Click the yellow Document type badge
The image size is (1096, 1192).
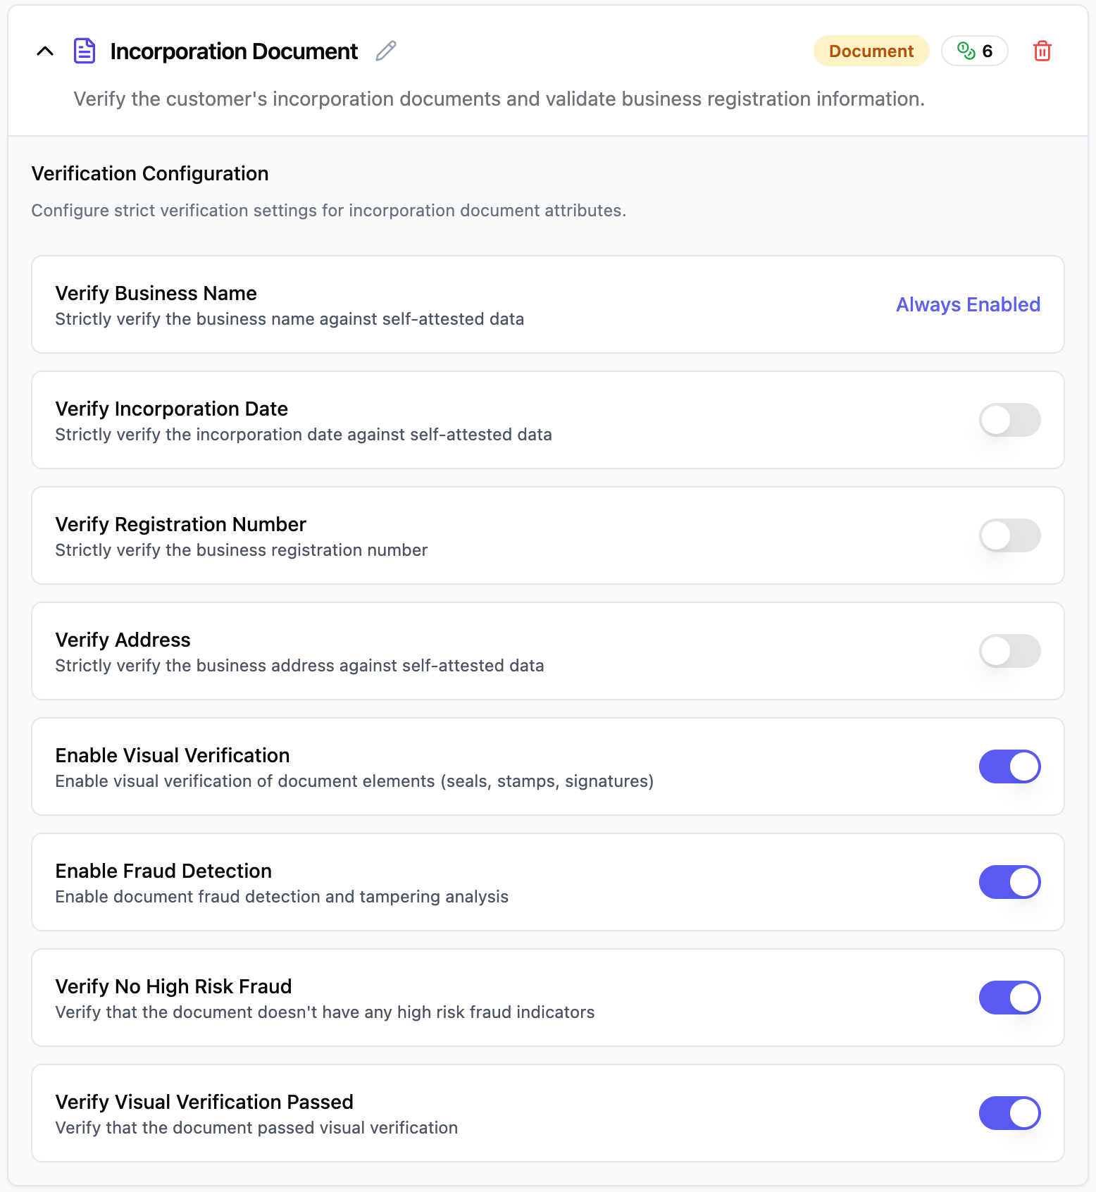coord(871,51)
